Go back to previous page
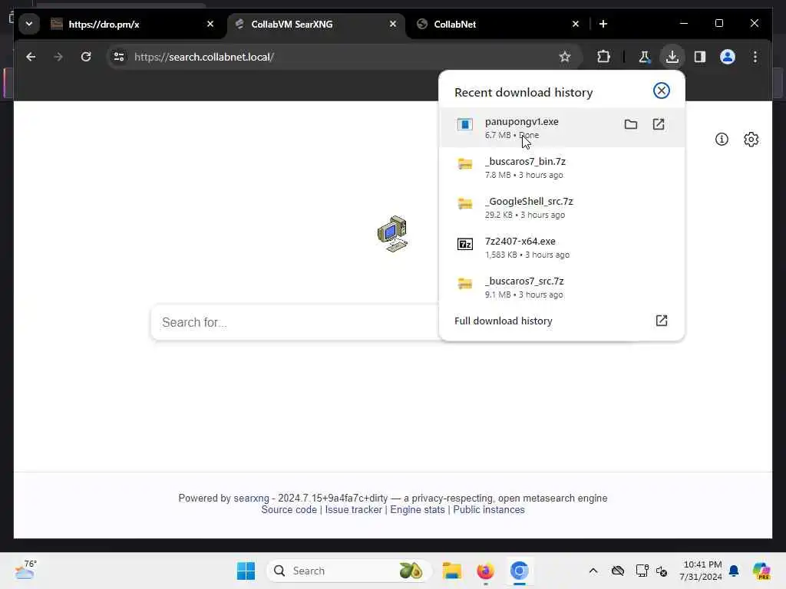 tap(31, 57)
